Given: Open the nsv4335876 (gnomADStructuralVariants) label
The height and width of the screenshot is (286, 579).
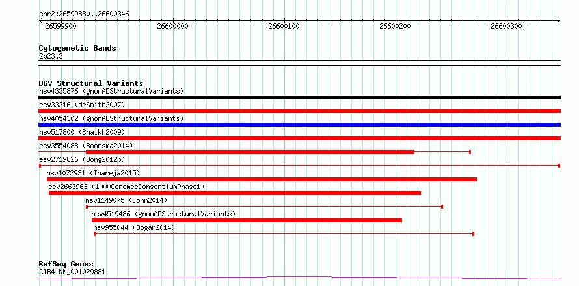Looking at the screenshot, I should tap(111, 91).
